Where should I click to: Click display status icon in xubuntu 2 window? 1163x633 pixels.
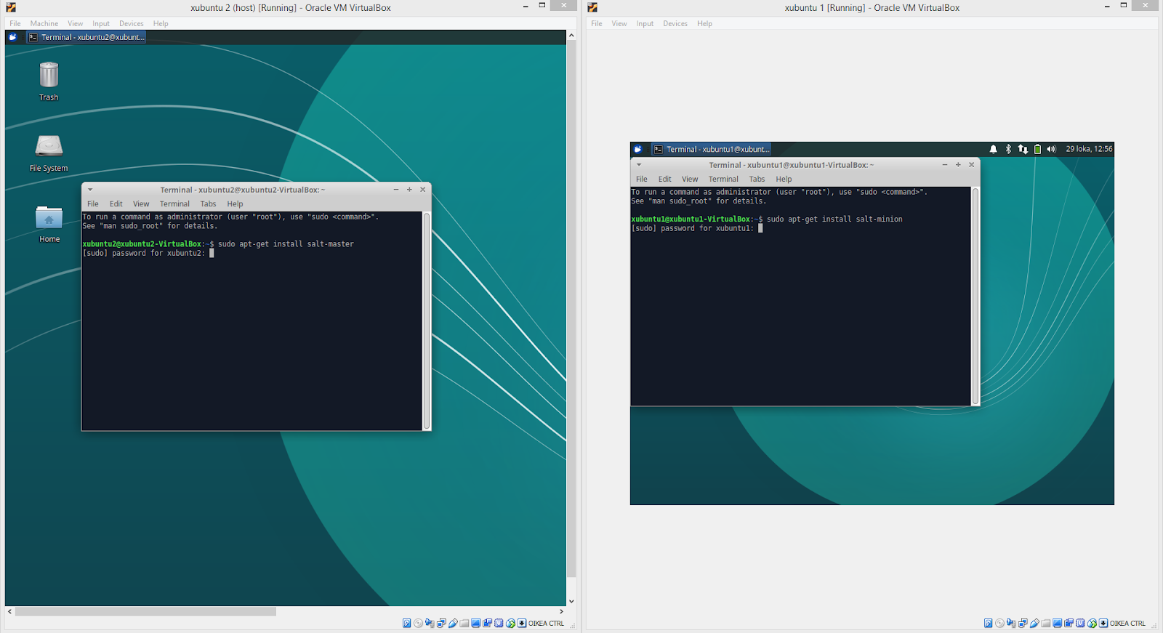coord(475,623)
